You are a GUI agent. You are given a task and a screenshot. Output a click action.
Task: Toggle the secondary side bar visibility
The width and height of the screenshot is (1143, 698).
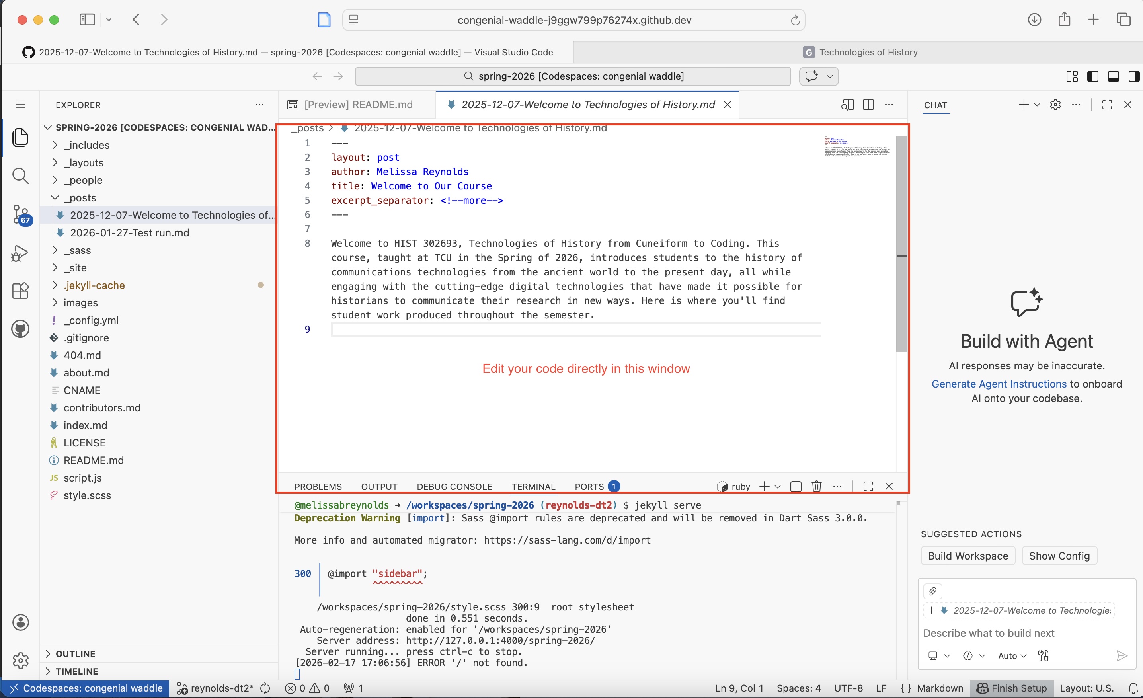tap(1133, 76)
